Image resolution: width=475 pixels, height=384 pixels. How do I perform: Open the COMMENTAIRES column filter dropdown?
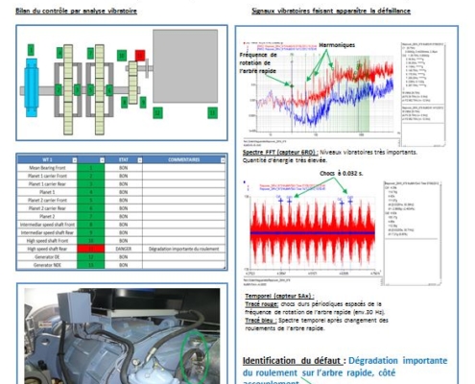pos(223,160)
